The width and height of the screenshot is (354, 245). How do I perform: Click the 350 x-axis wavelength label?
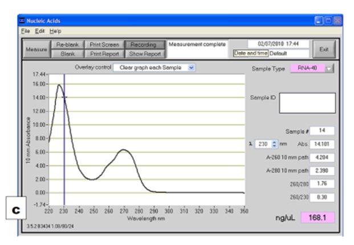[244, 211]
